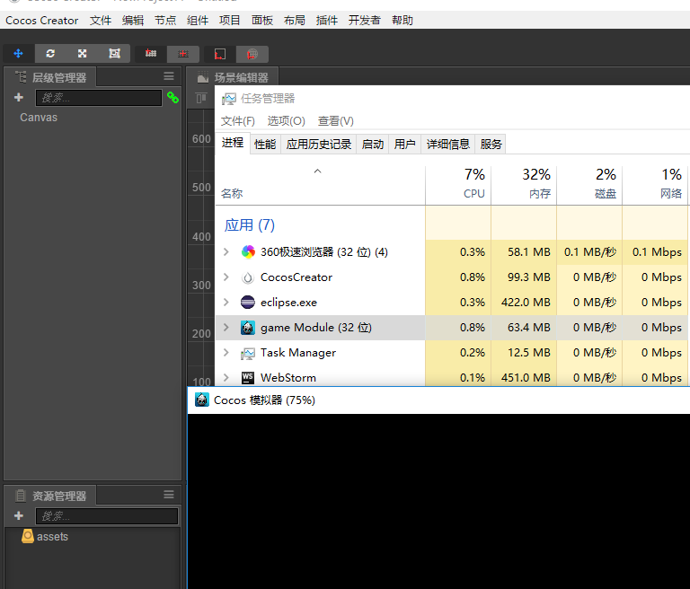Select the Scale transform tool
This screenshot has width=690, height=589.
point(83,54)
